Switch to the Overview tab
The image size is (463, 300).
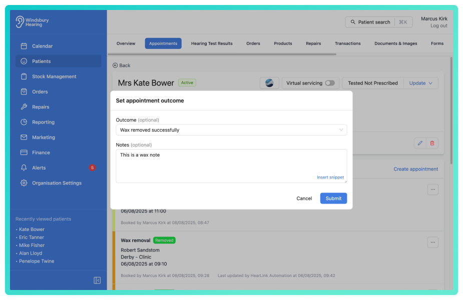[x=126, y=43]
